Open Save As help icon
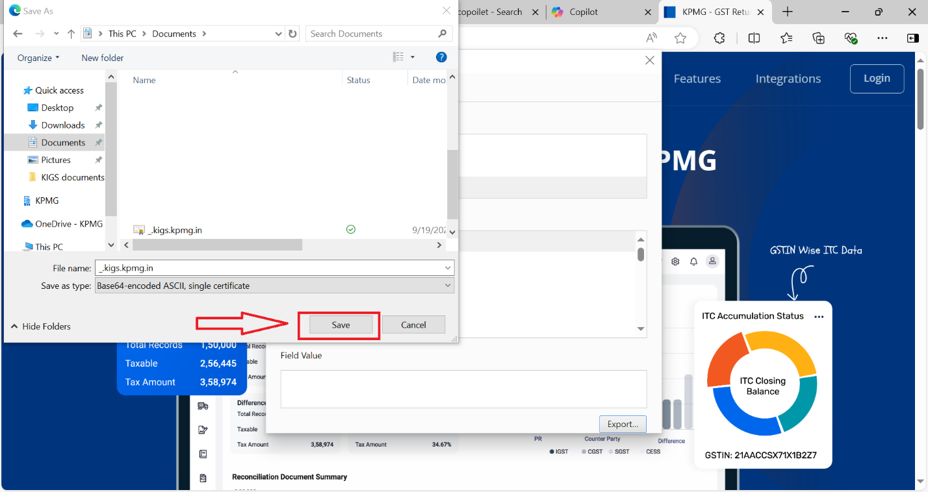928x492 pixels. 441,57
